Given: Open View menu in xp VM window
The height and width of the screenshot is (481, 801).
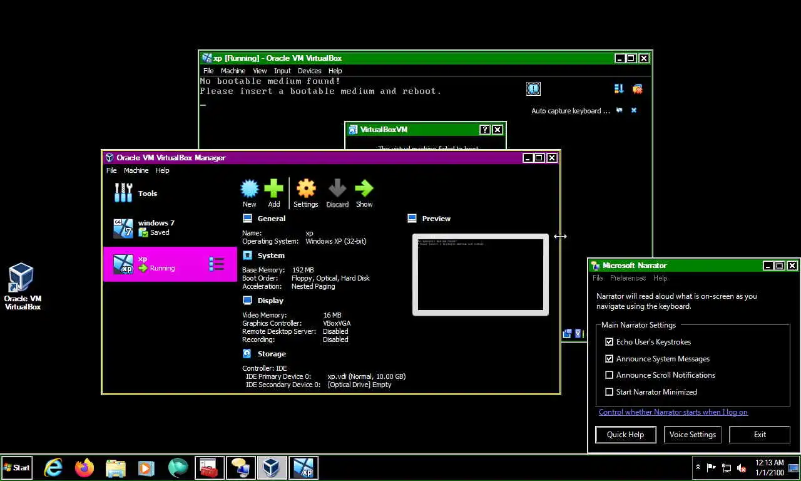Looking at the screenshot, I should 260,71.
